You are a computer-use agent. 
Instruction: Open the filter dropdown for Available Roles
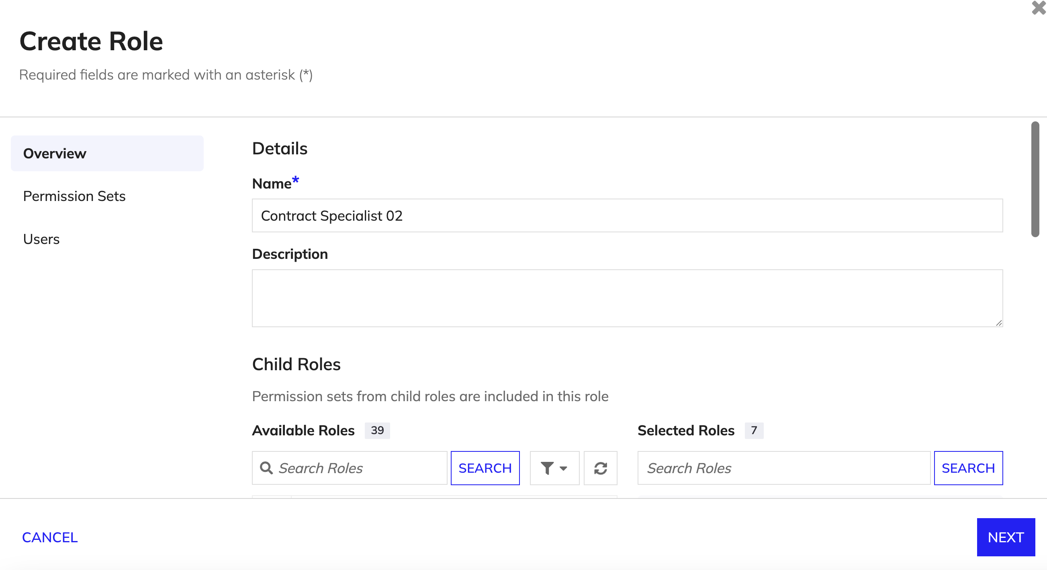click(x=554, y=468)
